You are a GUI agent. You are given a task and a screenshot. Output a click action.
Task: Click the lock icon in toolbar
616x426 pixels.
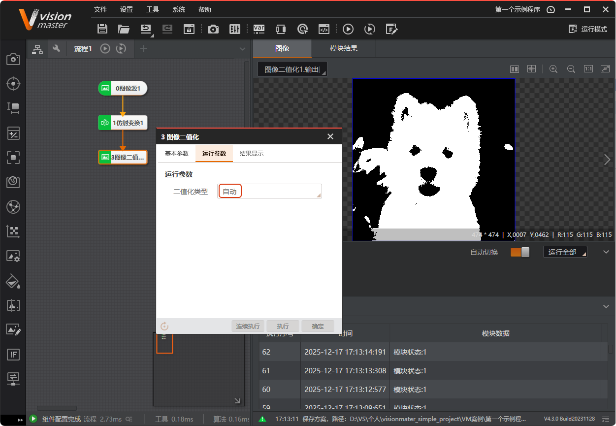189,29
